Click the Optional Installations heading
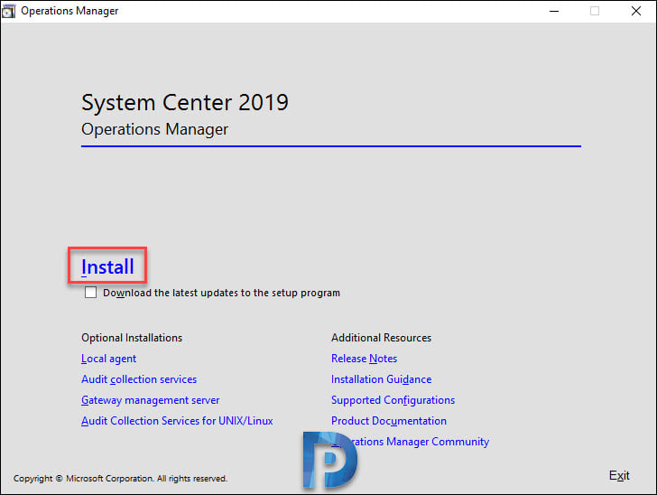Screen dimensions: 657x495 click(x=132, y=338)
